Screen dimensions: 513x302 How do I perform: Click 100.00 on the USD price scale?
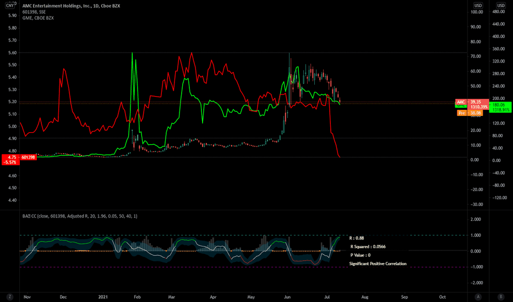pos(477,12)
